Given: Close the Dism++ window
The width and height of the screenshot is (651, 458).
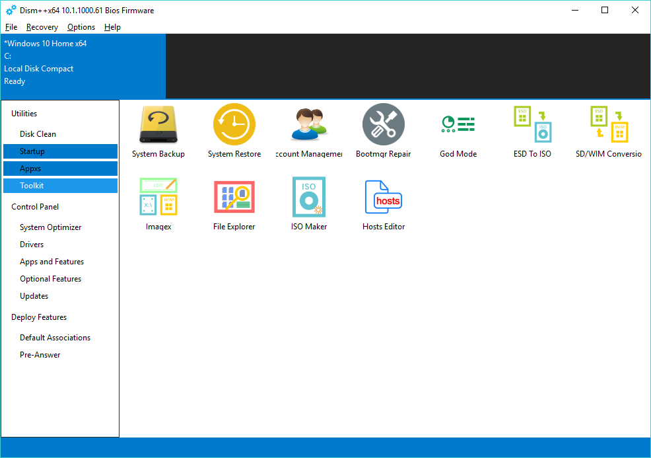Looking at the screenshot, I should [x=634, y=10].
